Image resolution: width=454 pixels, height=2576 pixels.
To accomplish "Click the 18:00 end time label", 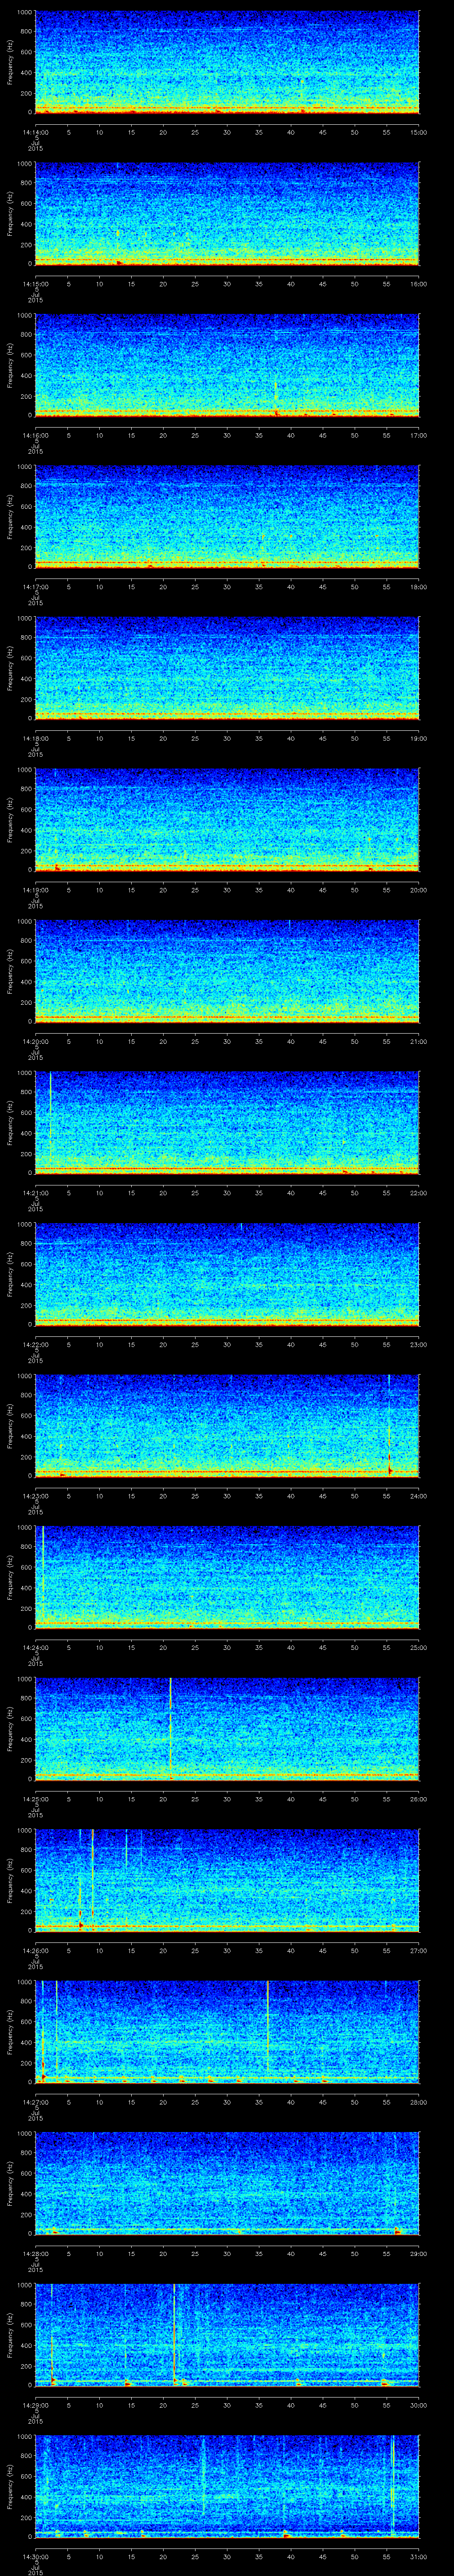I will (x=418, y=586).
